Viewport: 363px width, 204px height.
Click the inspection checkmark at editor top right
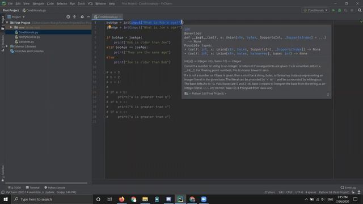[x=361, y=22]
